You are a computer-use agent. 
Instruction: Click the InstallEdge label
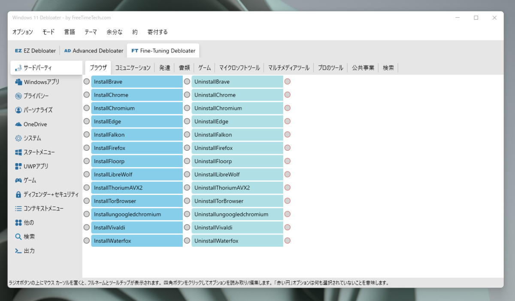[137, 122]
